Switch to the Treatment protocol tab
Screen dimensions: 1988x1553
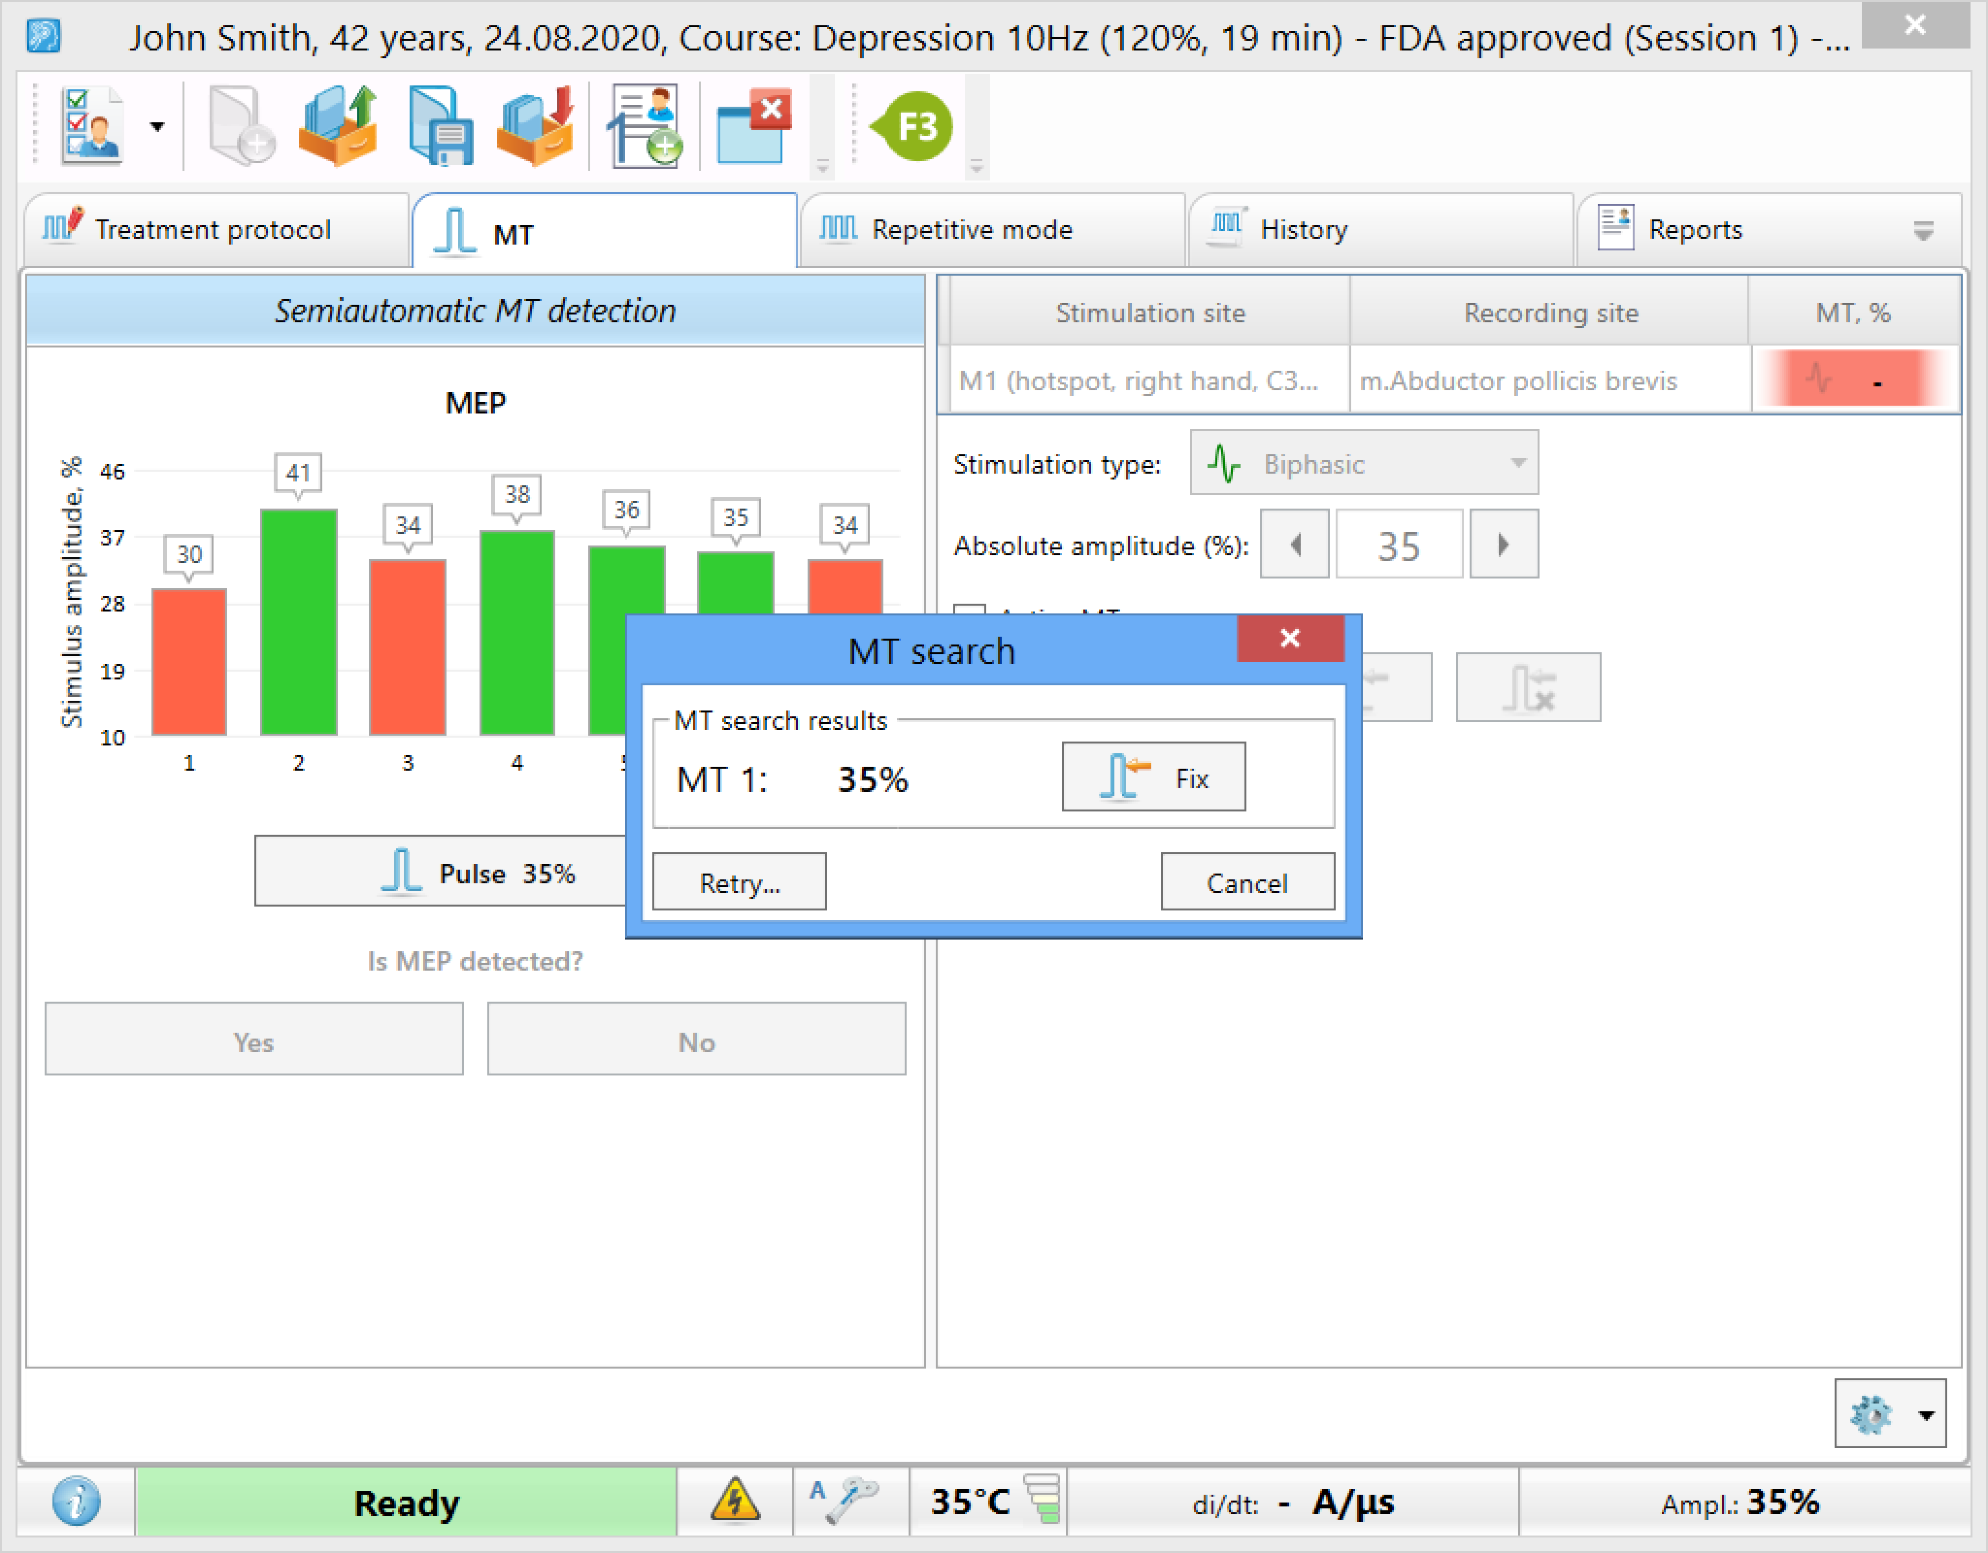[x=215, y=230]
